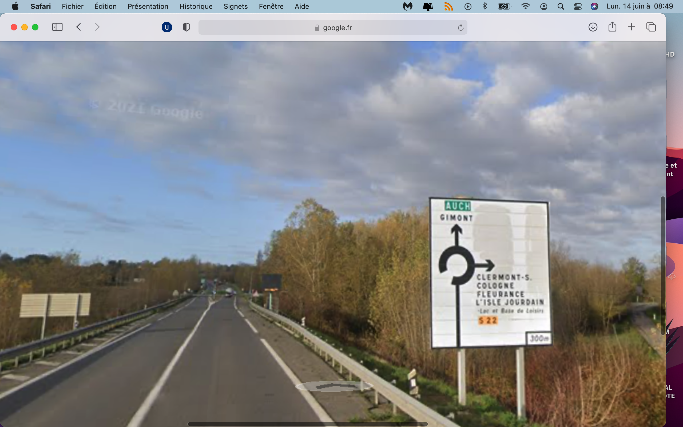Open the Historique menu
683x427 pixels.
coord(196,6)
